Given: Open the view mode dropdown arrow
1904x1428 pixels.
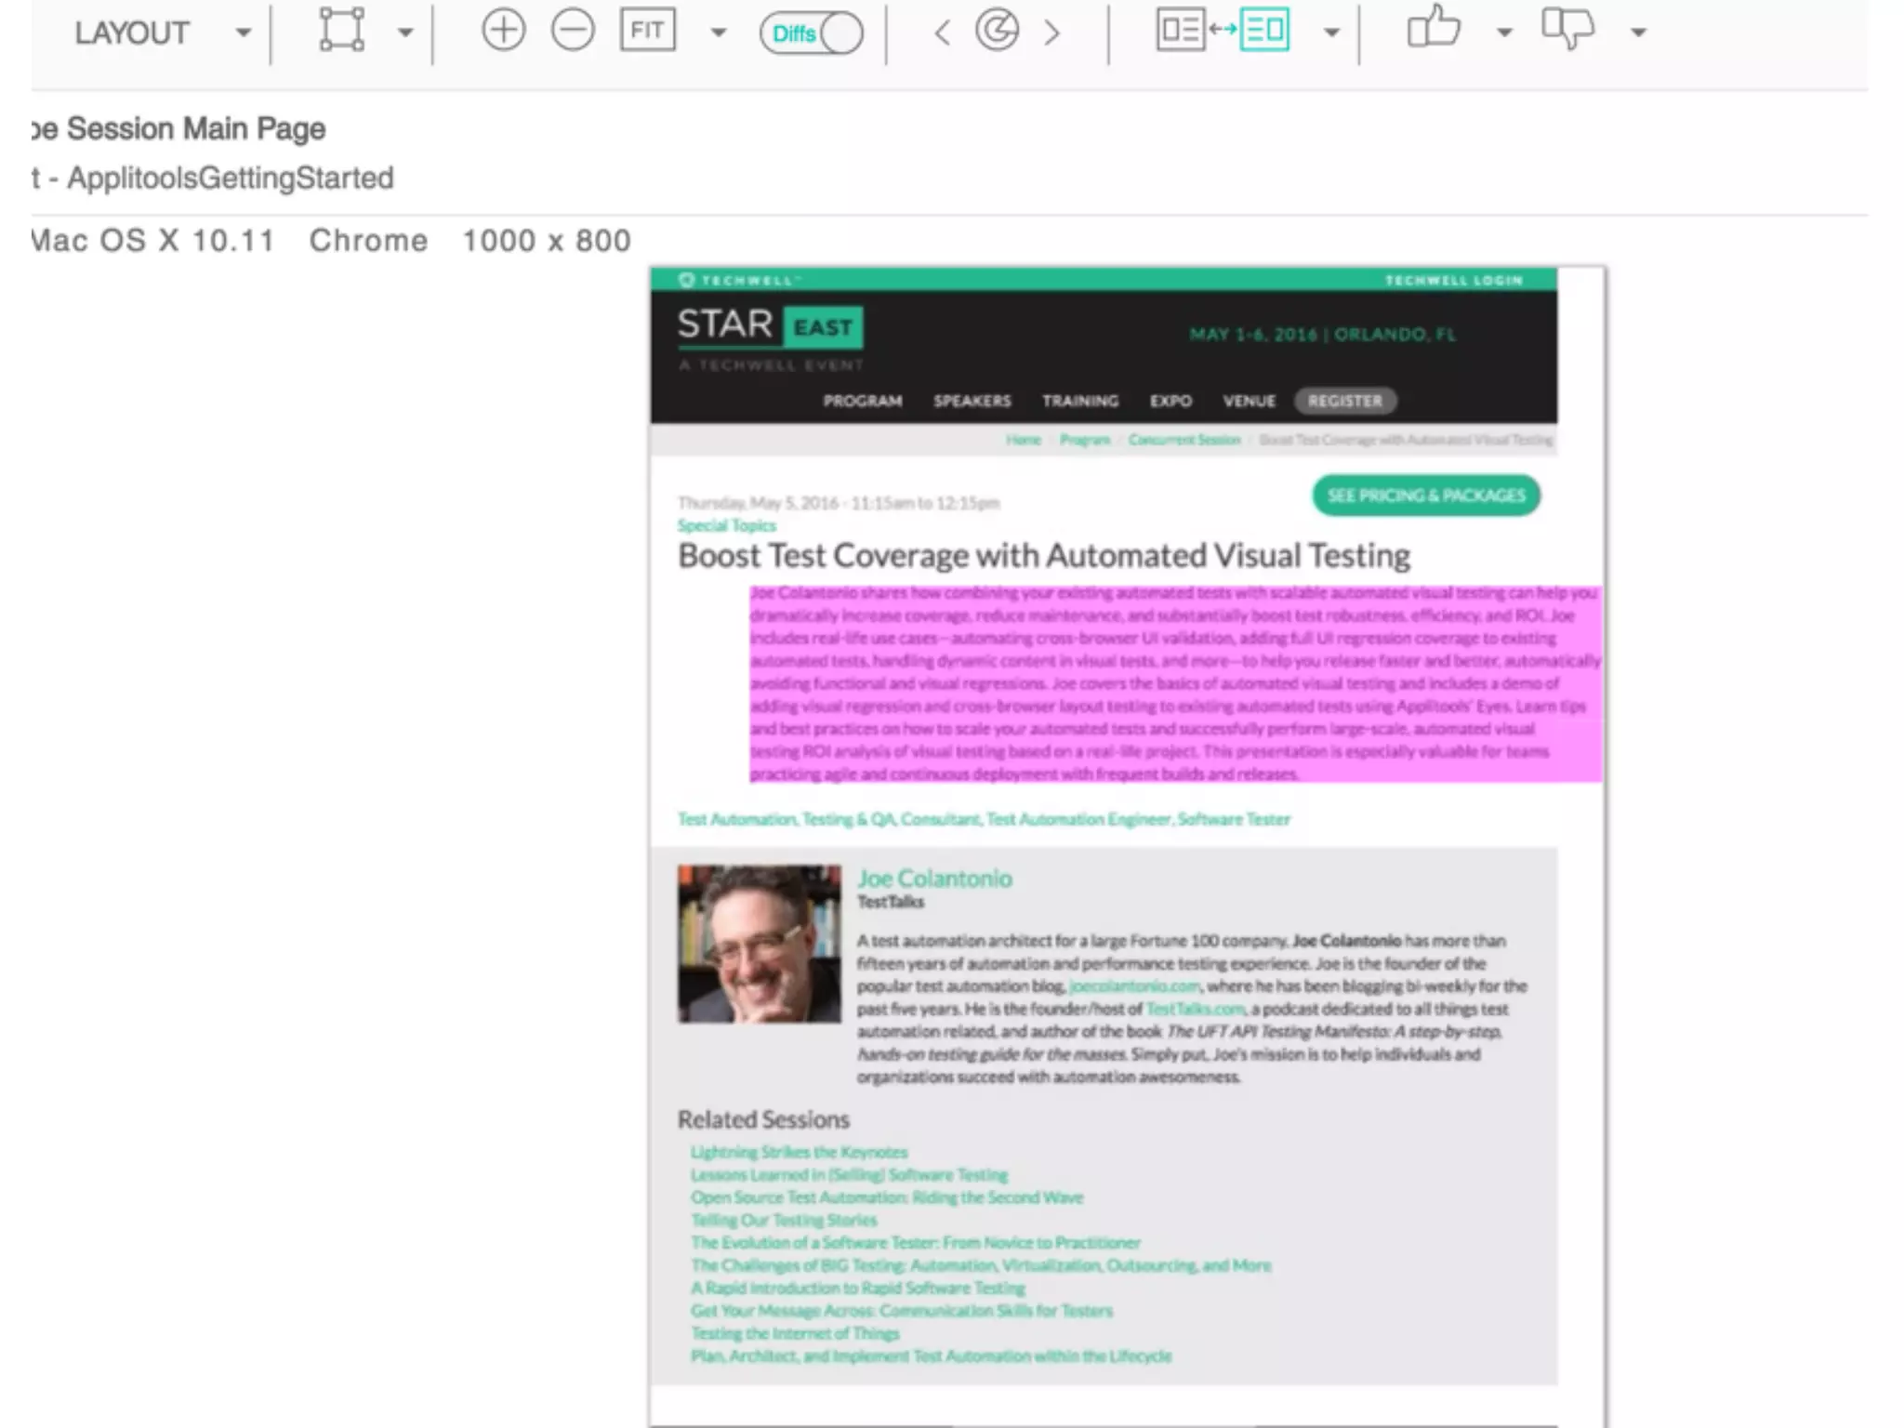Looking at the screenshot, I should [x=1331, y=33].
